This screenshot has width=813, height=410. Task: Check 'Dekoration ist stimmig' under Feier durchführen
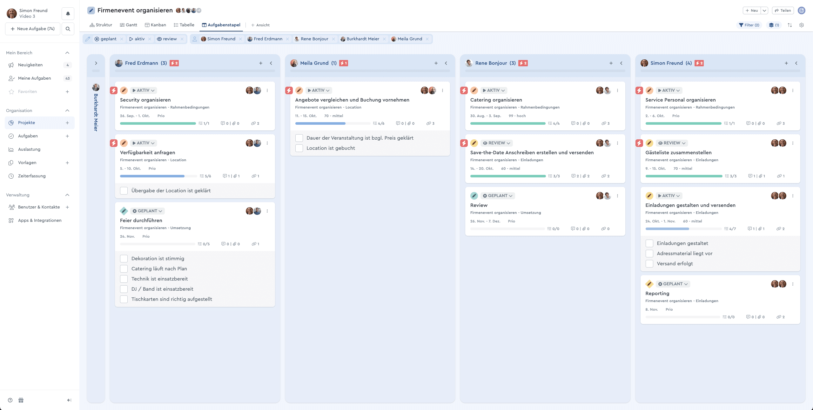point(124,258)
